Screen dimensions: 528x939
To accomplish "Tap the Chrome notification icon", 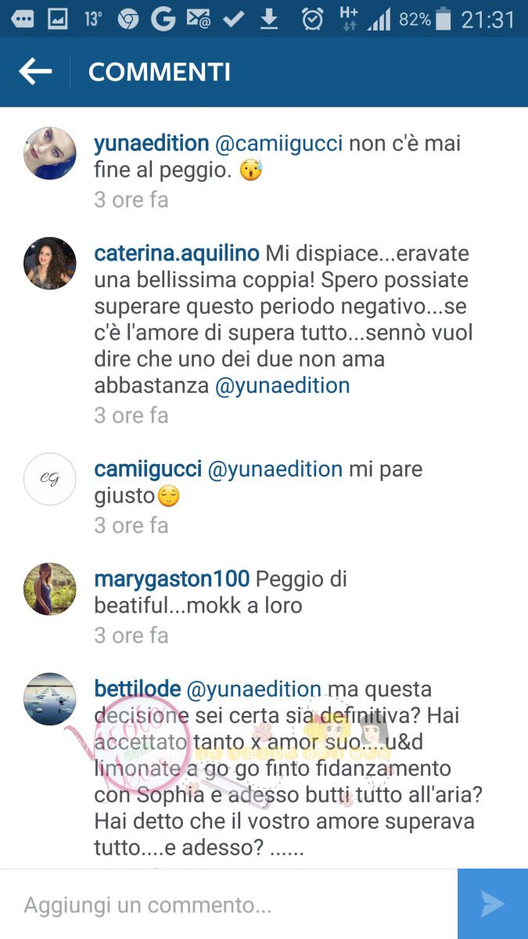I will coord(128,20).
